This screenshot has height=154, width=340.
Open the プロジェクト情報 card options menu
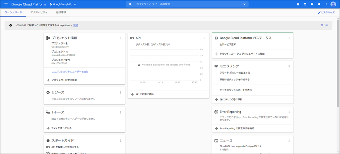coord(121,38)
